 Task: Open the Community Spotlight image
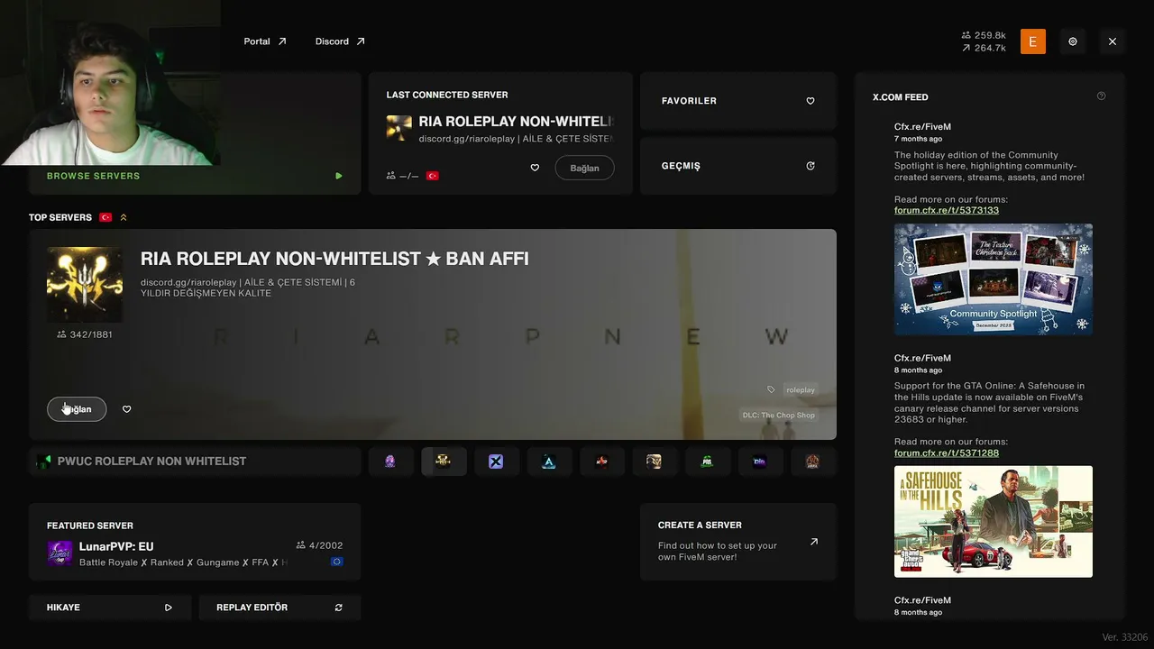994,279
